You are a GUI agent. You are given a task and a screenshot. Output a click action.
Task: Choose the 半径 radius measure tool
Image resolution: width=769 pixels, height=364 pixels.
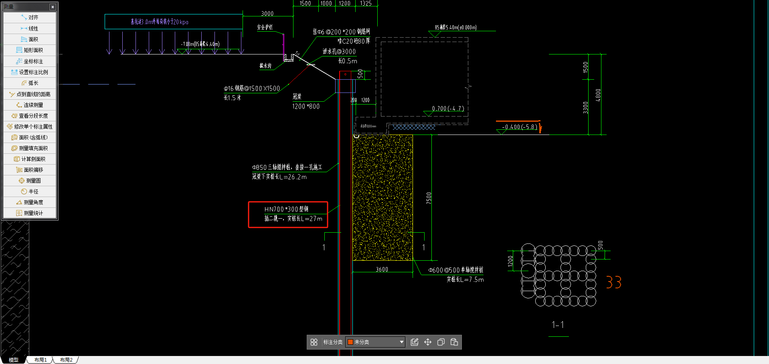point(30,191)
